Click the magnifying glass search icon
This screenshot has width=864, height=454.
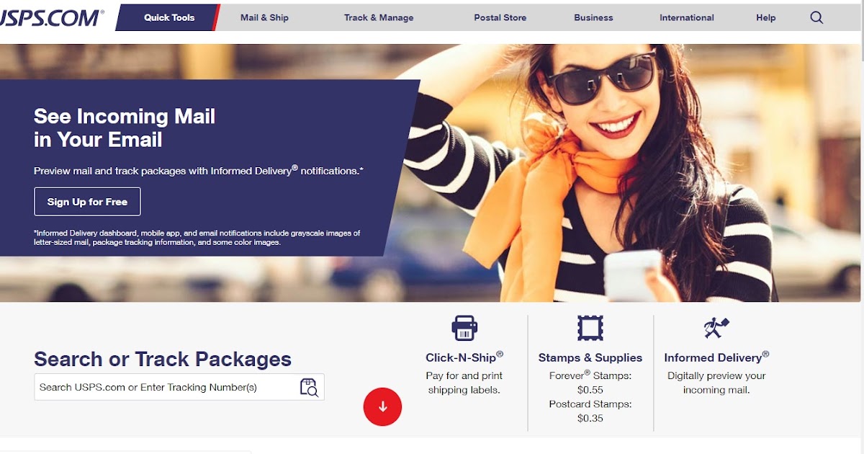coord(816,18)
